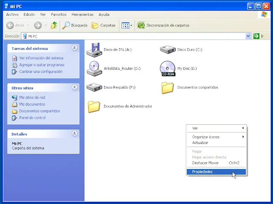Collapse the Otros sitios panel
273x204 pixels.
pyautogui.click(x=75, y=87)
